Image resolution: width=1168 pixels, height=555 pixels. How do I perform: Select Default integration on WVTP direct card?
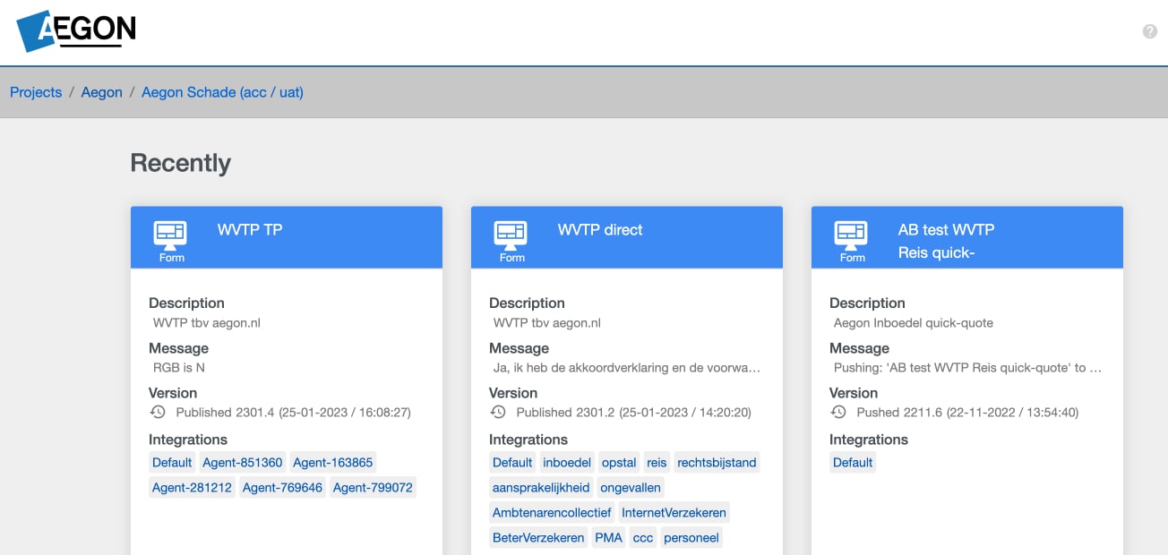click(x=512, y=463)
